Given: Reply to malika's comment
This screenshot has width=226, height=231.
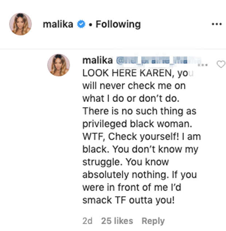Looking at the screenshot, I should 153,221.
